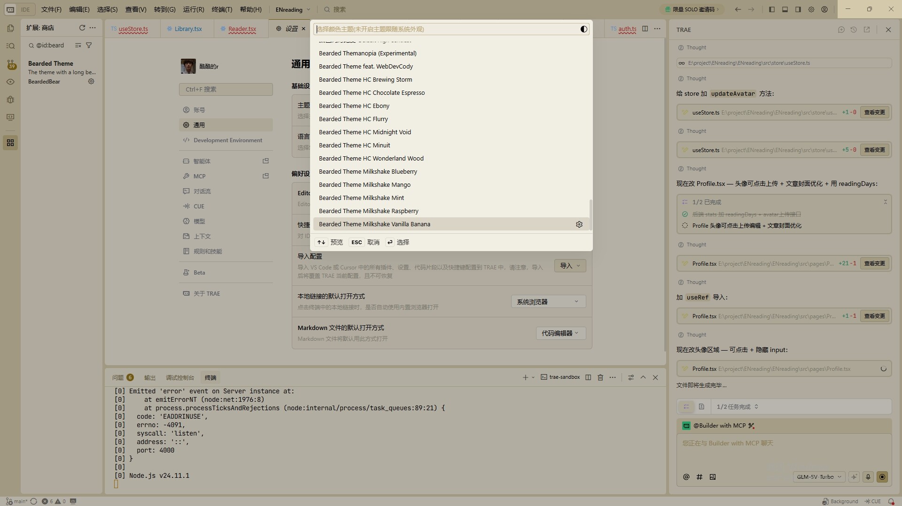Open the Explorer icon in activity bar
This screenshot has height=506, width=902.
coord(10,28)
